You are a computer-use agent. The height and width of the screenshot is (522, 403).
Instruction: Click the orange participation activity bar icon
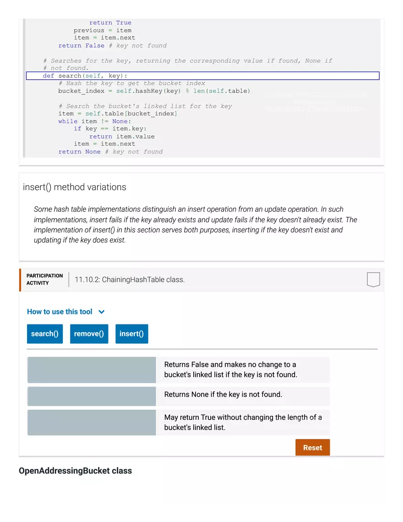[x=19, y=279]
